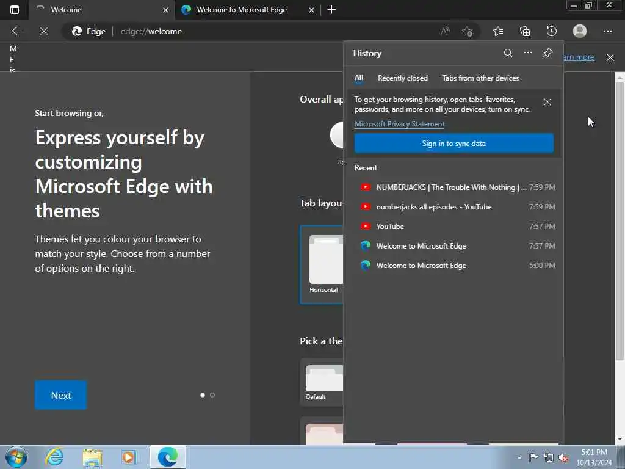Screen dimensions: 625x469
Task: Open a new tab
Action: (x=331, y=10)
